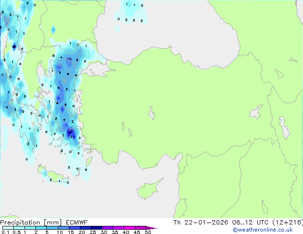Click the 'ECMWF' model label

tap(76, 223)
